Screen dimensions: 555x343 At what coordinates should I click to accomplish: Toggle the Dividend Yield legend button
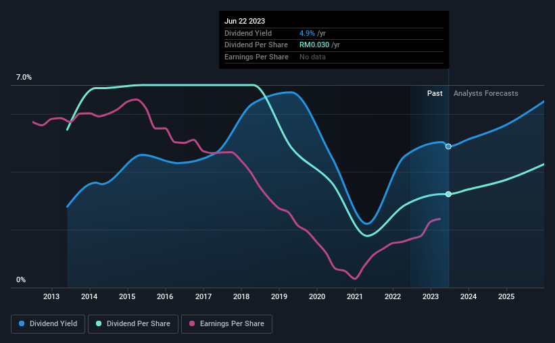point(48,324)
